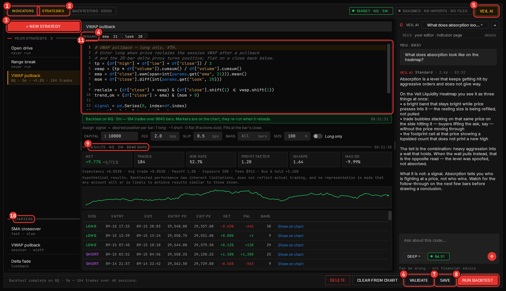Edit the strategy name field VWAP pullback
Image resolution: width=506 pixels, height=291 pixels.
click(237, 26)
